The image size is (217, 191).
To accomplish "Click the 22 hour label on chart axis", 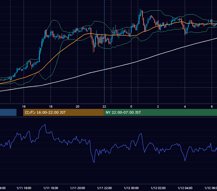I will pos(104,106).
